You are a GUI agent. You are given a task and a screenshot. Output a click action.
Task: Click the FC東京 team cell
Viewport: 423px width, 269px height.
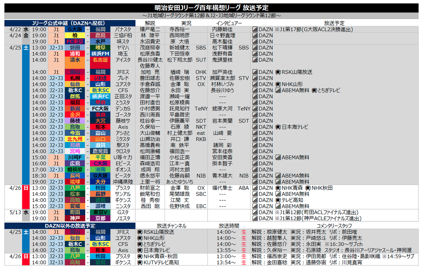tap(75, 41)
